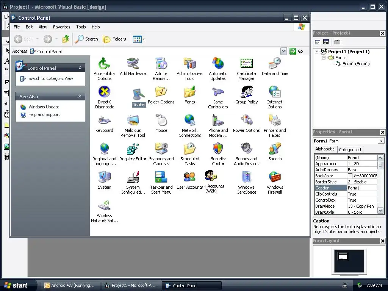Collapse Project1 tree node
The height and width of the screenshot is (291, 388).
316,52
